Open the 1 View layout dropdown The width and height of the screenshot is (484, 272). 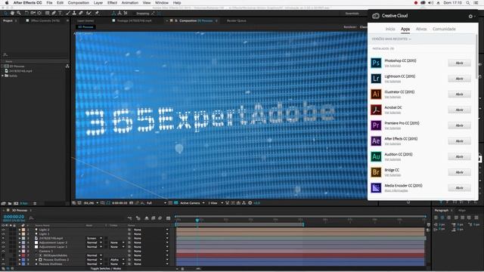pos(216,203)
